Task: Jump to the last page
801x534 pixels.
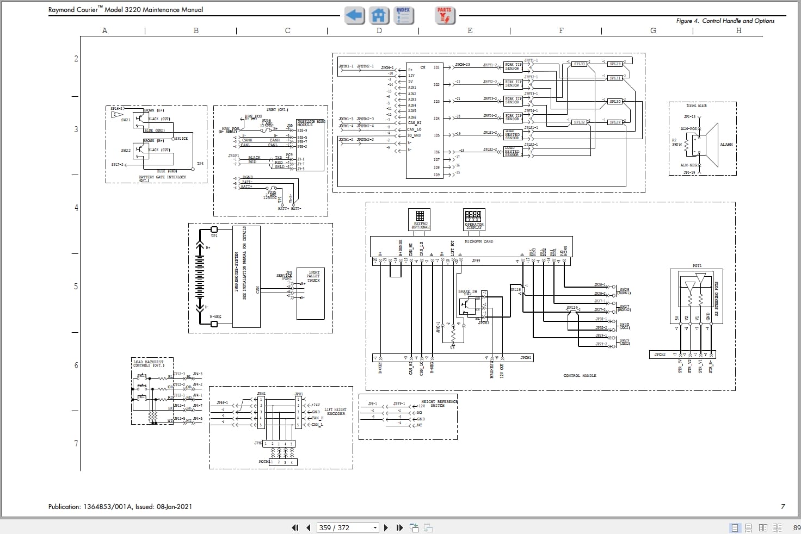Action: 399,527
